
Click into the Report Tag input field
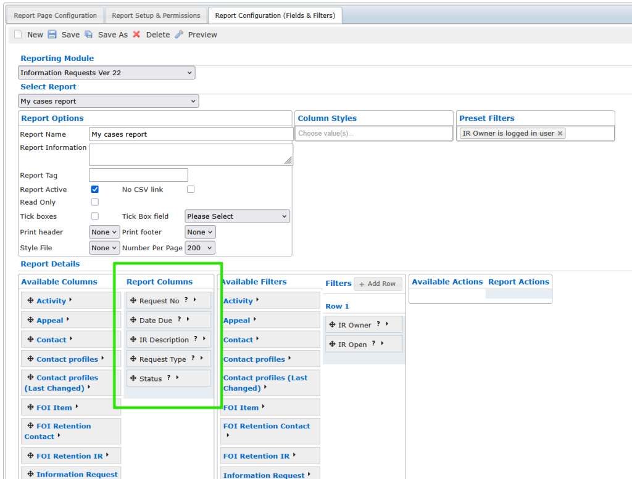(138, 175)
